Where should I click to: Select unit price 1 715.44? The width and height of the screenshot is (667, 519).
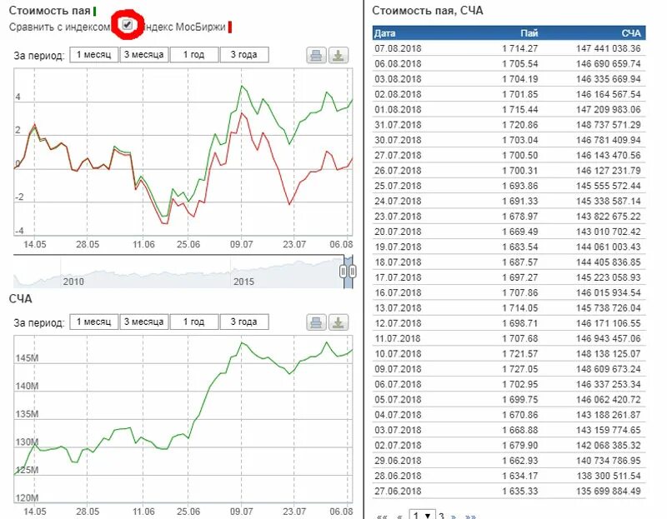(519, 110)
